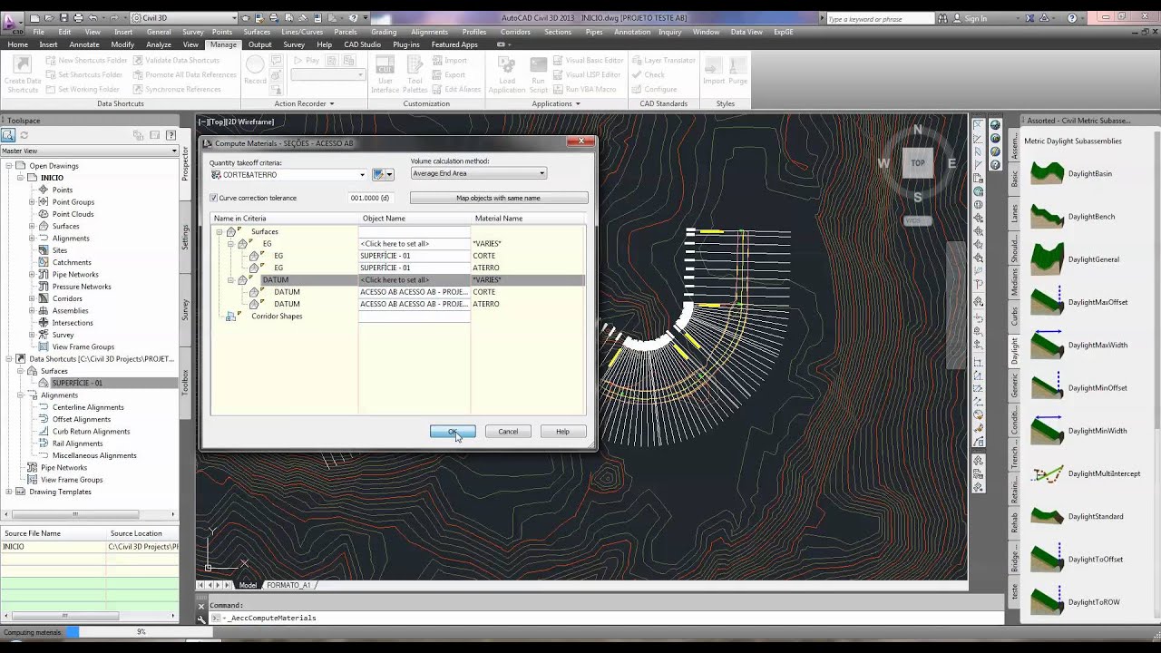Switch to the Settings tab in Toolspace
Viewport: 1161px width, 653px height.
tap(186, 238)
